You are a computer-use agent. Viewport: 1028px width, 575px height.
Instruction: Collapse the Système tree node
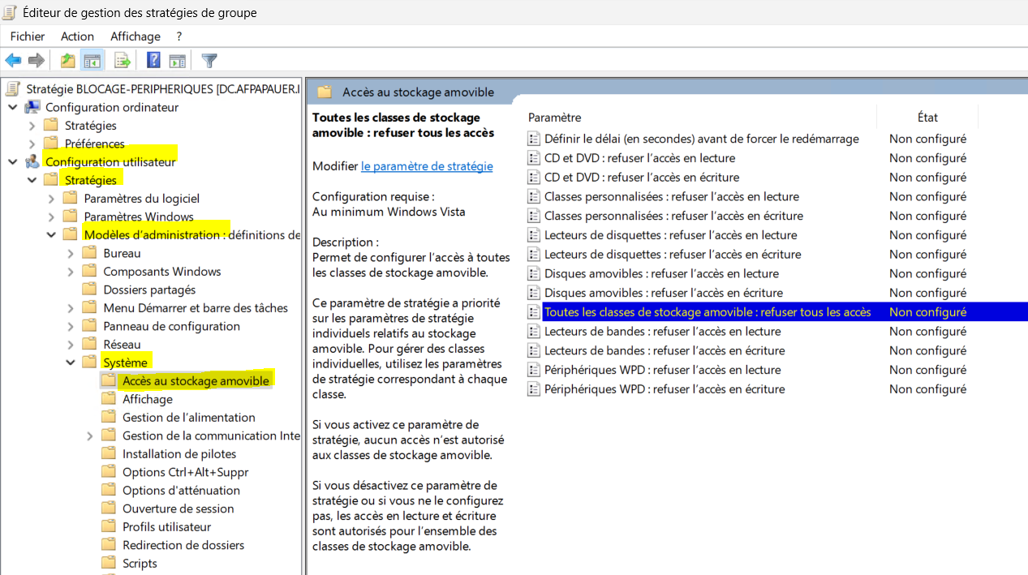click(x=71, y=363)
